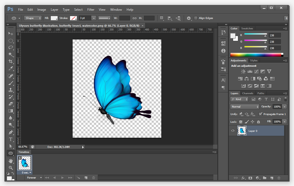Select the Hand tool
The height and width of the screenshot is (186, 294).
(11, 160)
